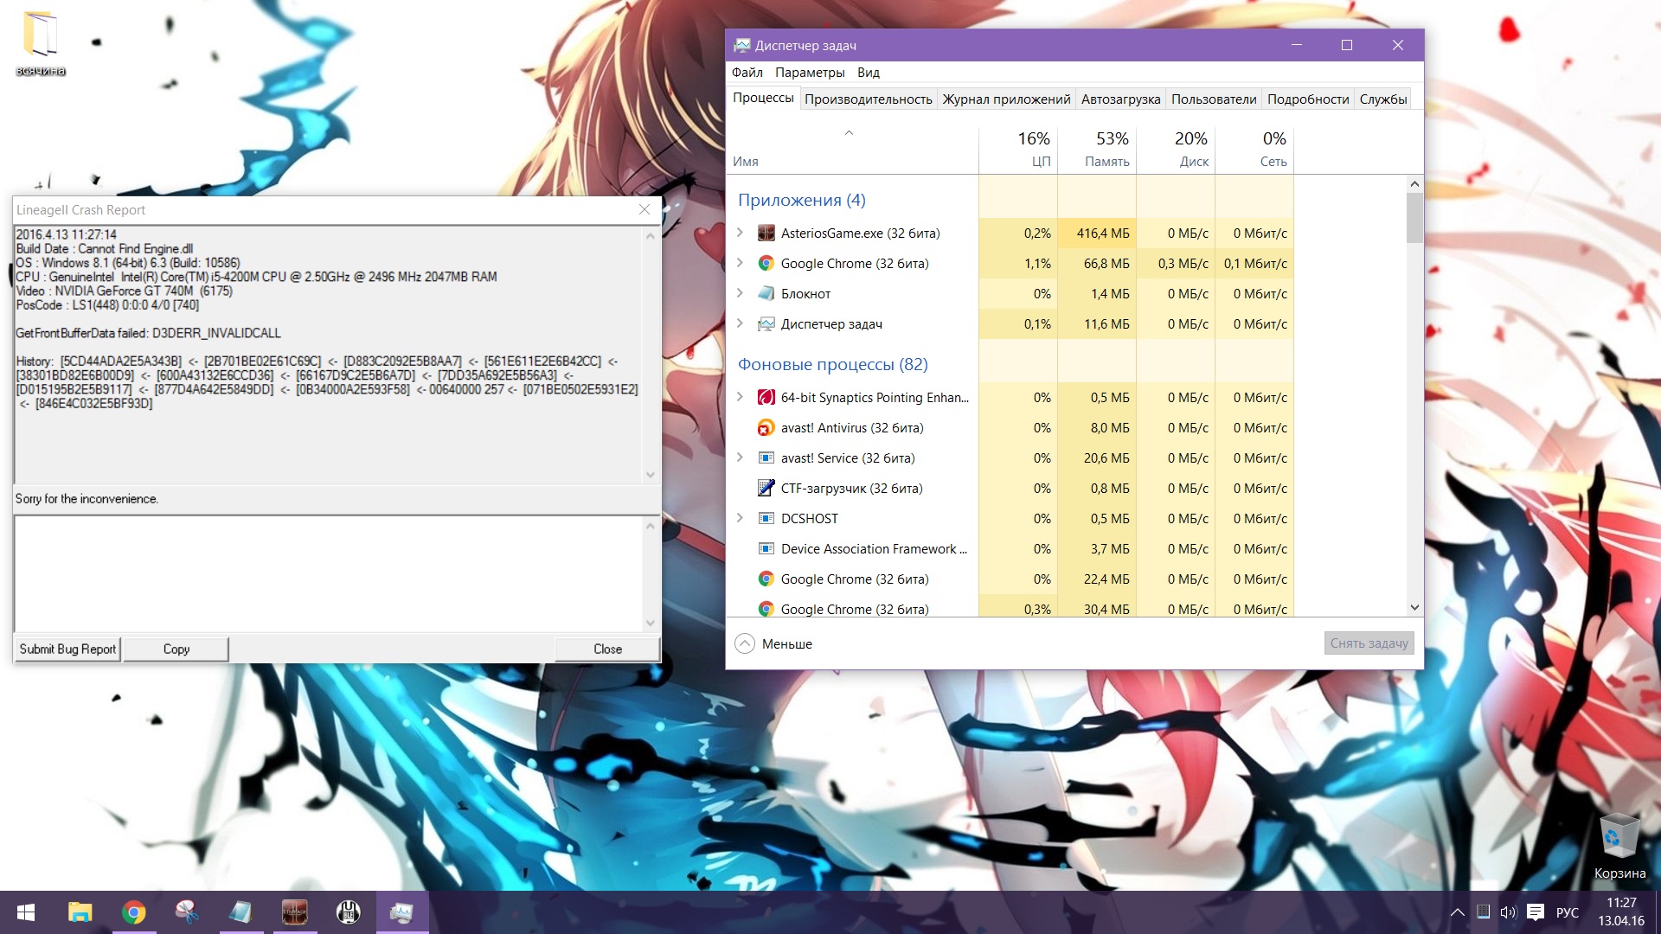The width and height of the screenshot is (1661, 934).
Task: Sort processes by Память column
Action: point(1097,150)
